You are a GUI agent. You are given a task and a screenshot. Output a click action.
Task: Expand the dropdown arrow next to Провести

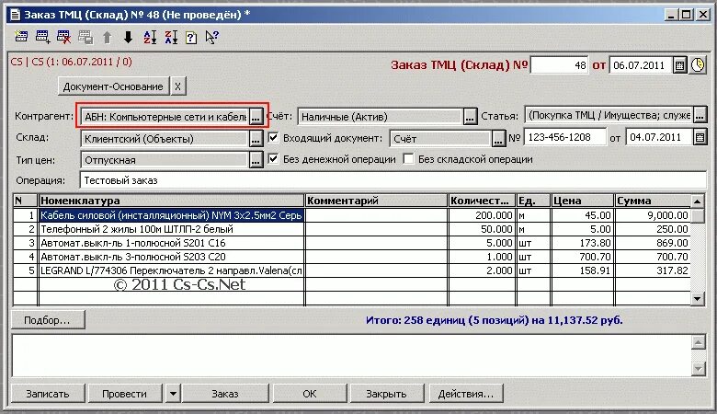(x=173, y=394)
